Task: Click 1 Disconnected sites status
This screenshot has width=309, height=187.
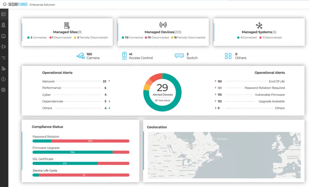Action: (x=60, y=38)
